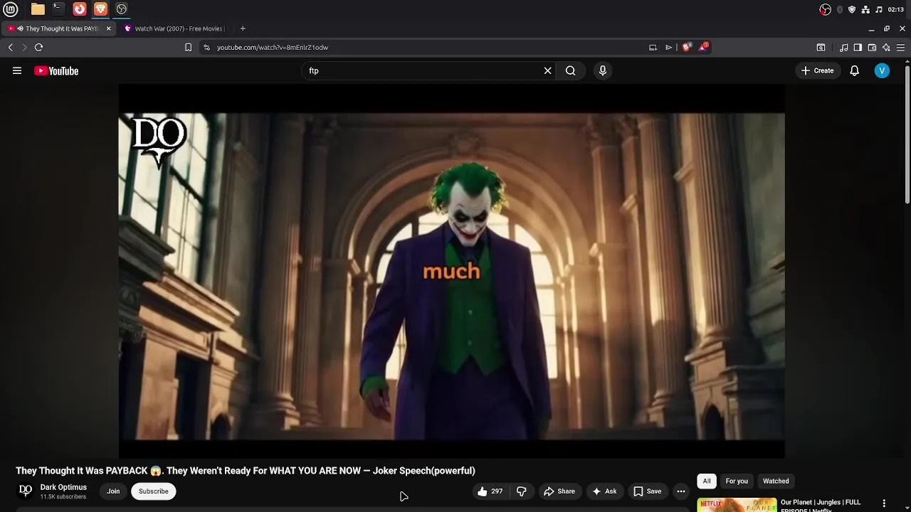Open the music note tray icon

[879, 9]
